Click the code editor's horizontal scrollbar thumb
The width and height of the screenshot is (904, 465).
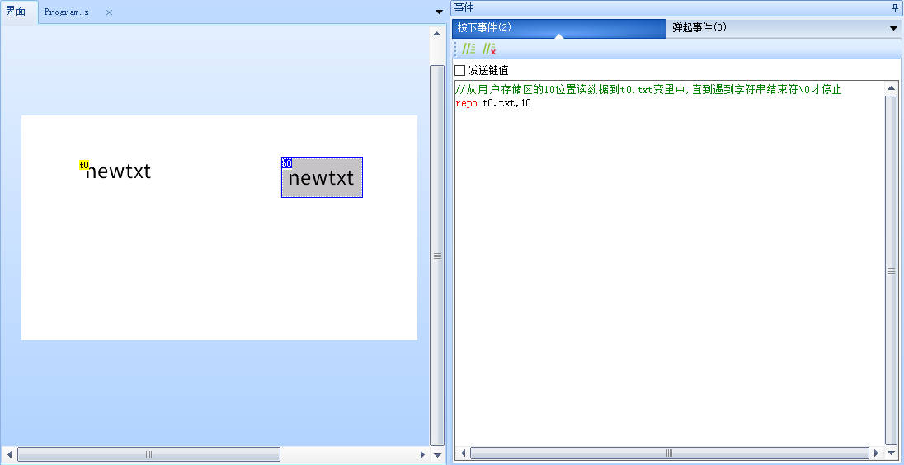[x=669, y=453]
